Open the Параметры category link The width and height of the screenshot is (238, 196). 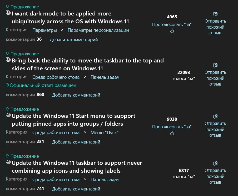coord(44,30)
